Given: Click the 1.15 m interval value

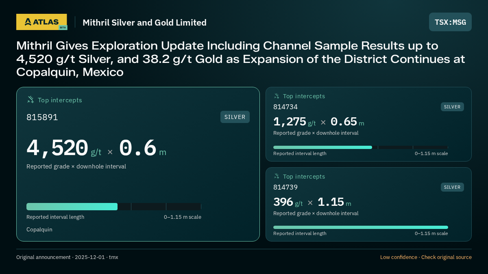Looking at the screenshot, I should click(334, 202).
